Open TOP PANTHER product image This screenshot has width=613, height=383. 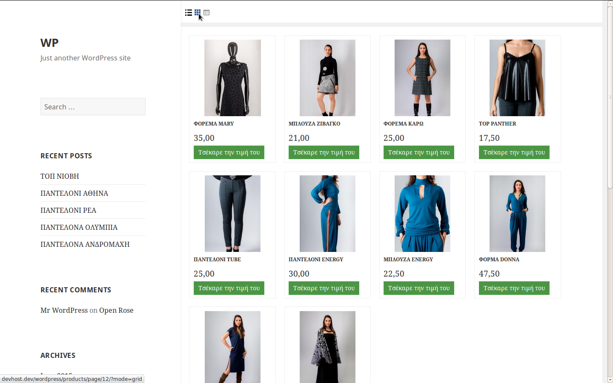click(517, 78)
